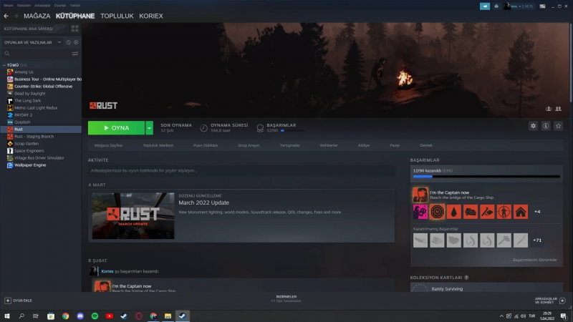Show Rust game info icon
Image resolution: width=573 pixels, height=322 pixels.
coord(546,126)
